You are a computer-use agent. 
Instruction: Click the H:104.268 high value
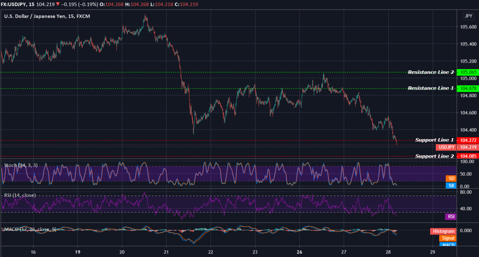(x=137, y=4)
